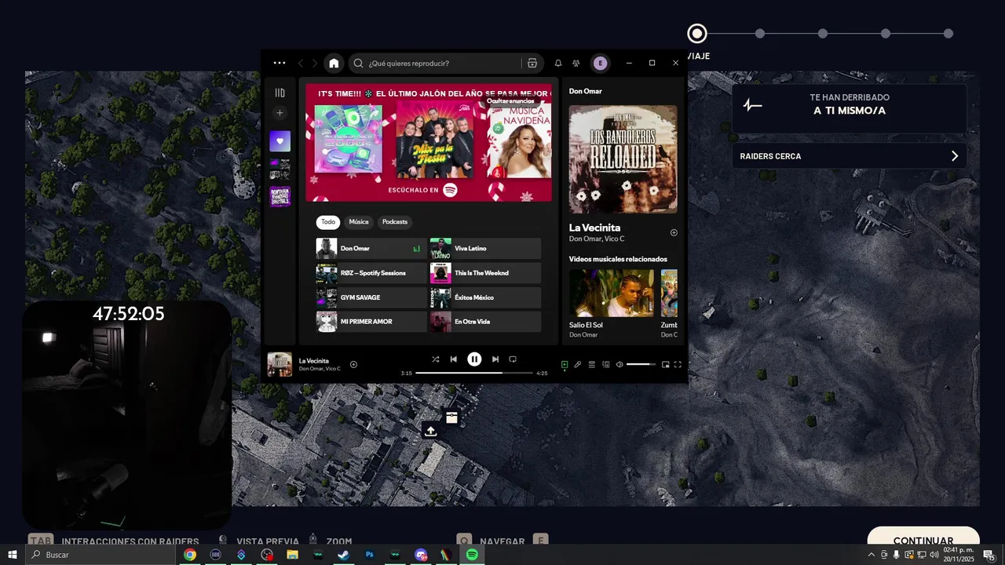Click the browse icon in search bar
Image resolution: width=1005 pixels, height=565 pixels.
click(x=532, y=64)
